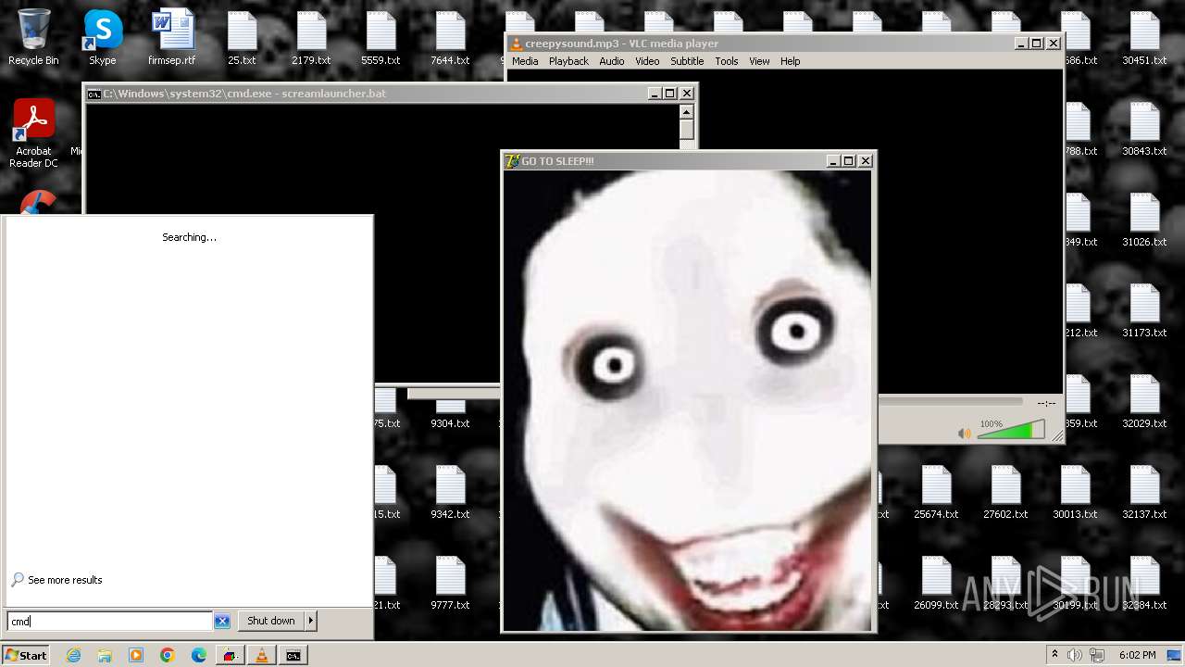Select the 26099.txt file icon
The width and height of the screenshot is (1185, 667).
(936, 583)
